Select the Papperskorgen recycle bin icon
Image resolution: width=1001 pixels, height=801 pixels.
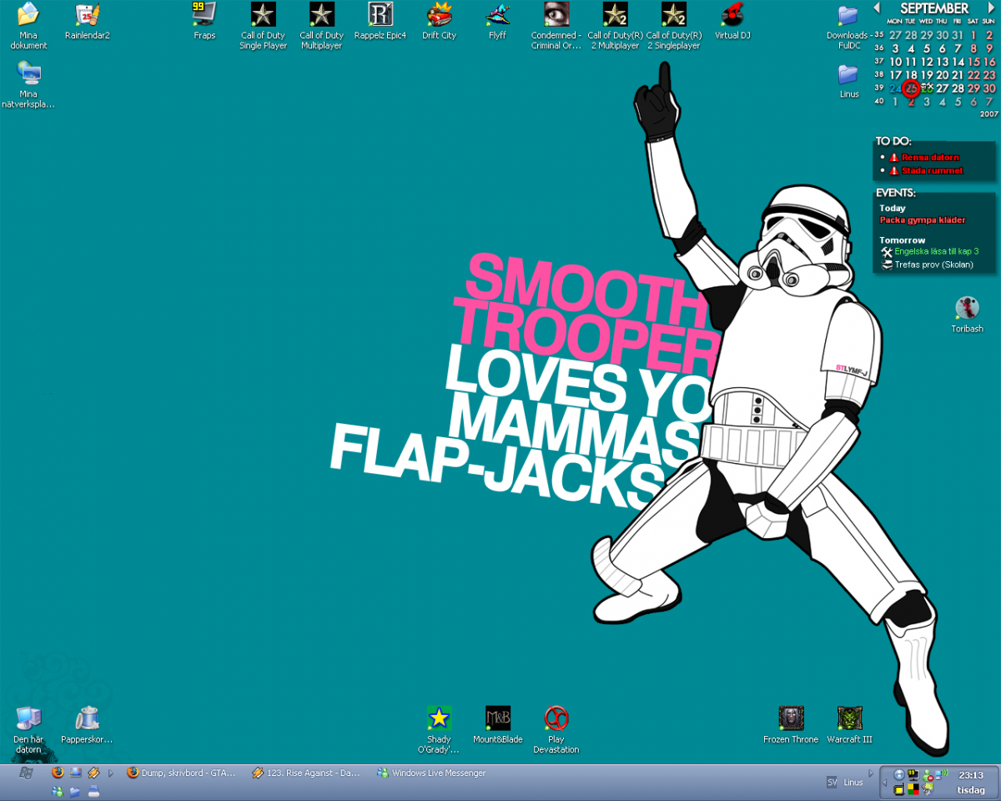coord(87,719)
